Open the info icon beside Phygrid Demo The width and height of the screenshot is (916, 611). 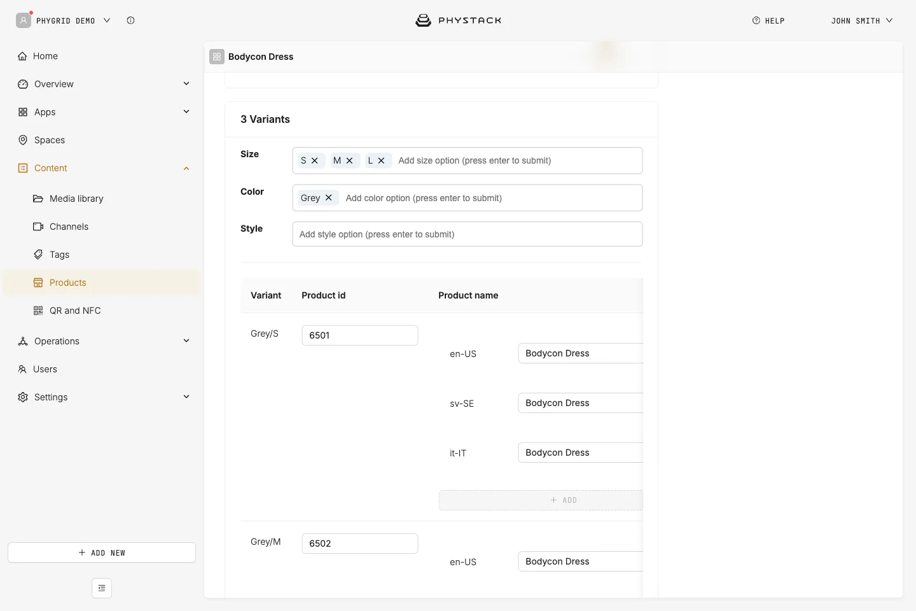[130, 20]
